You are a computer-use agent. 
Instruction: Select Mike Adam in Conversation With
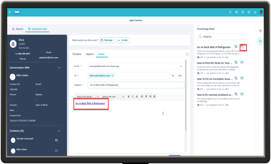(22, 76)
